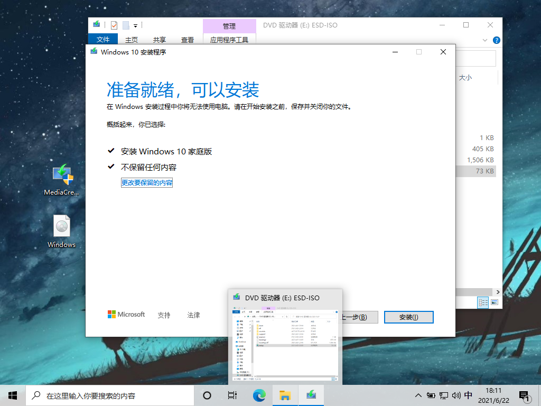The width and height of the screenshot is (541, 406).
Task: Launch Microsoft Edge from the taskbar
Action: [x=259, y=395]
